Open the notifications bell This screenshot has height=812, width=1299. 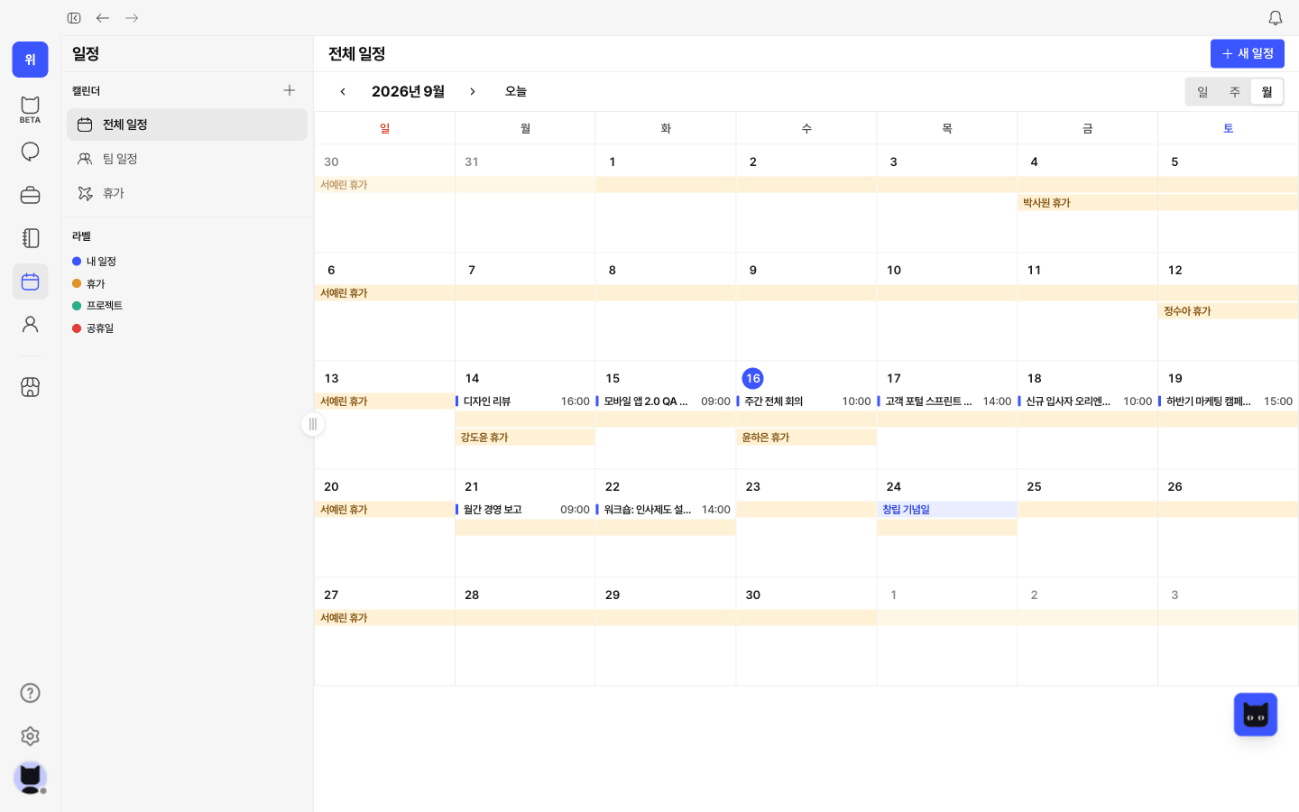pyautogui.click(x=1276, y=18)
